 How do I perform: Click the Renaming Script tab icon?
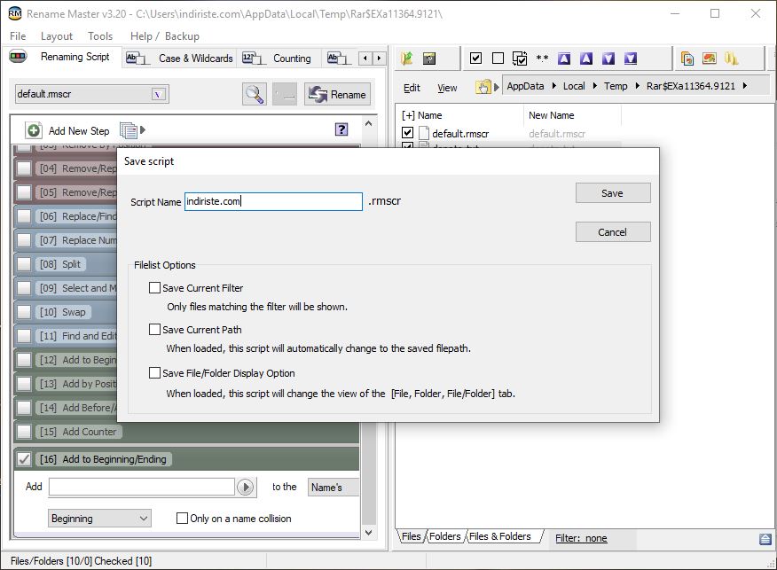coord(18,57)
